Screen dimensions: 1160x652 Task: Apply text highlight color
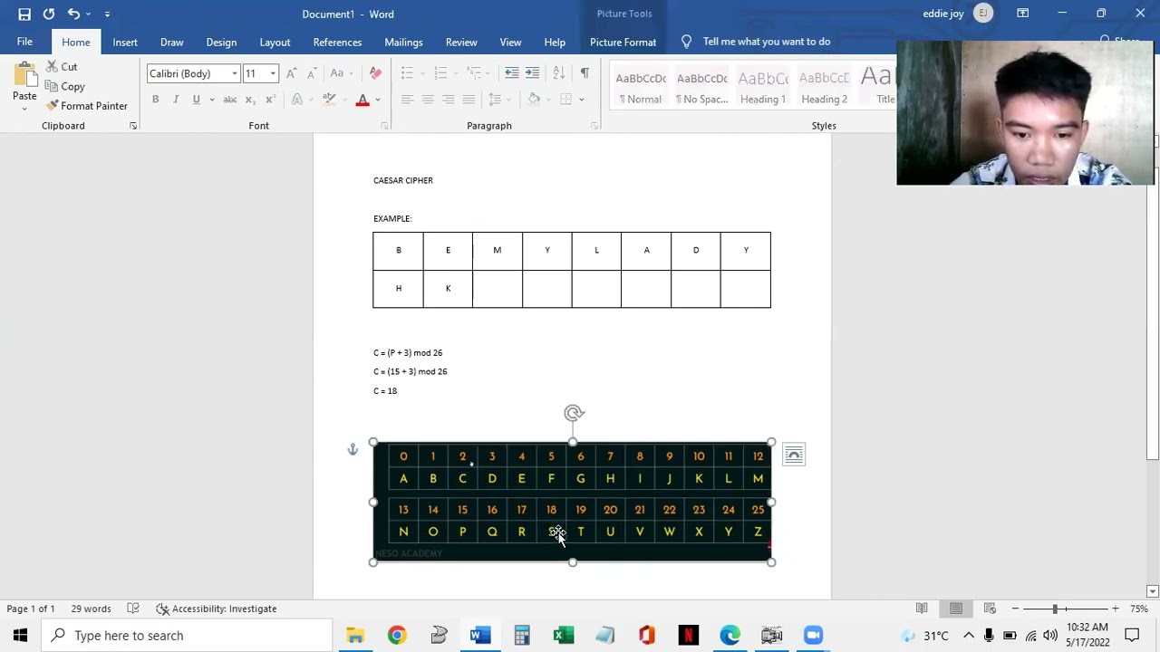(x=329, y=100)
